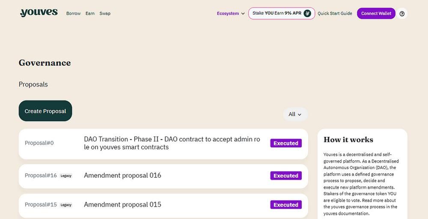
Task: Open the help question mark icon
Action: click(402, 14)
